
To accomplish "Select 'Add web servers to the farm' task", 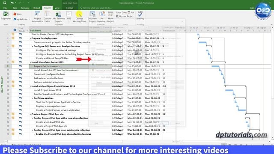I will click(x=48, y=78).
